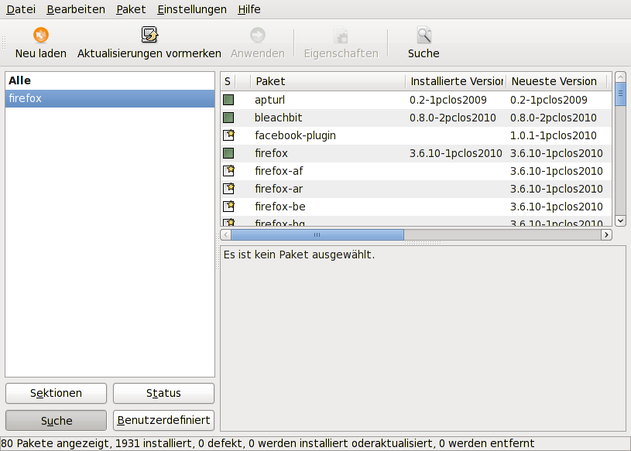Click the horizontal scrollbar of package list
631x451 pixels.
317,234
